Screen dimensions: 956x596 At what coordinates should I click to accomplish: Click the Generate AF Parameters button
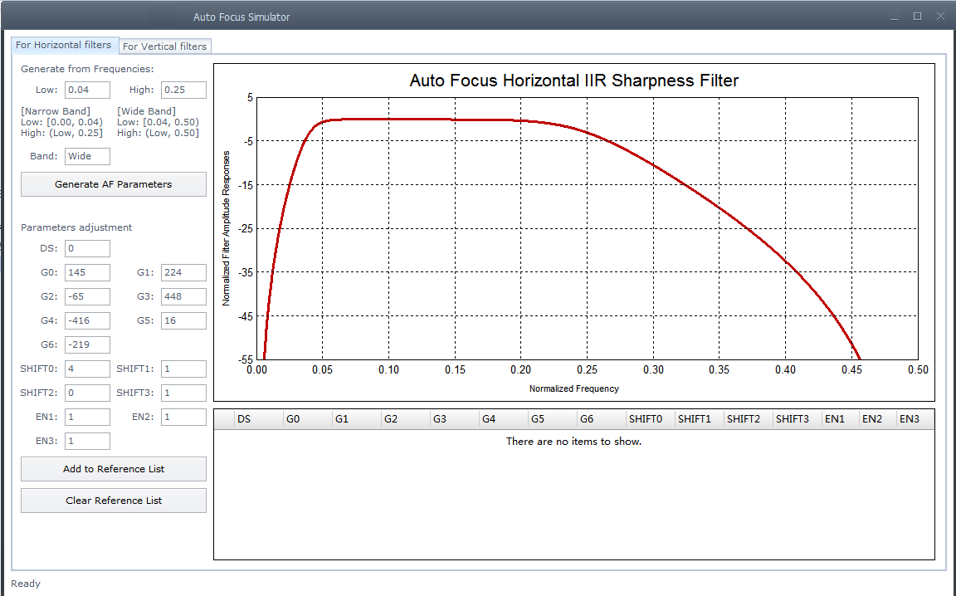click(114, 184)
